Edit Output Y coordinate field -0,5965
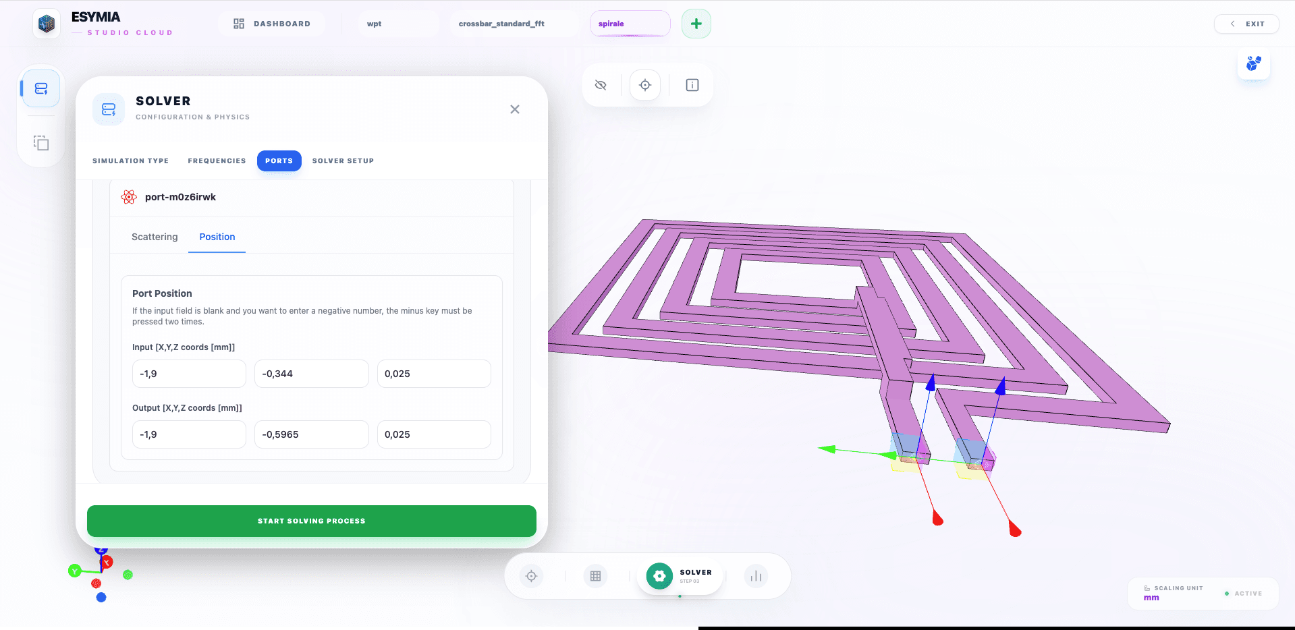The height and width of the screenshot is (630, 1295). click(x=312, y=434)
